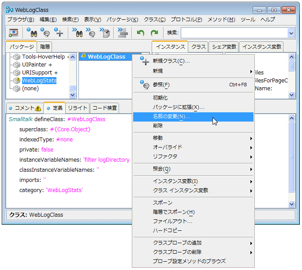Click the text formatting lines toolbar icon
The width and height of the screenshot is (302, 270).
[x=122, y=33]
